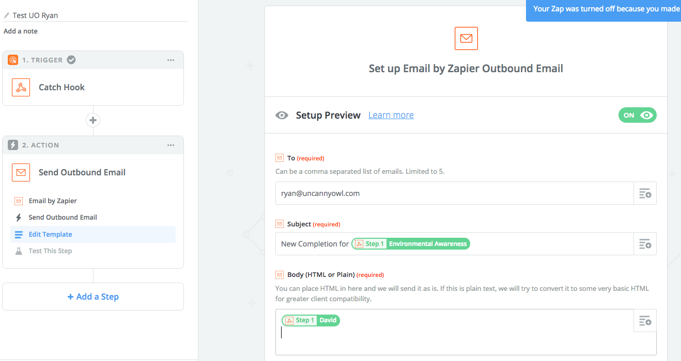The width and height of the screenshot is (681, 361).
Task: Click the insert field icon for To field
Action: [x=645, y=193]
